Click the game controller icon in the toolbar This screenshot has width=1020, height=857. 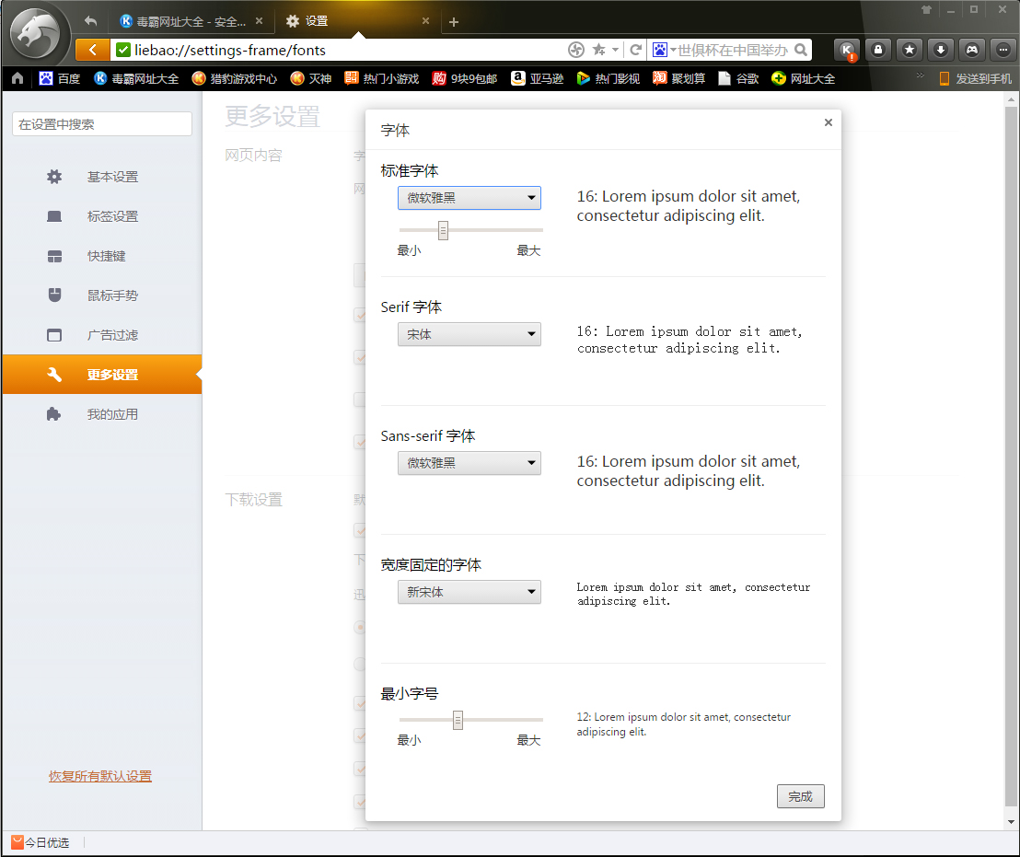pyautogui.click(x=971, y=50)
